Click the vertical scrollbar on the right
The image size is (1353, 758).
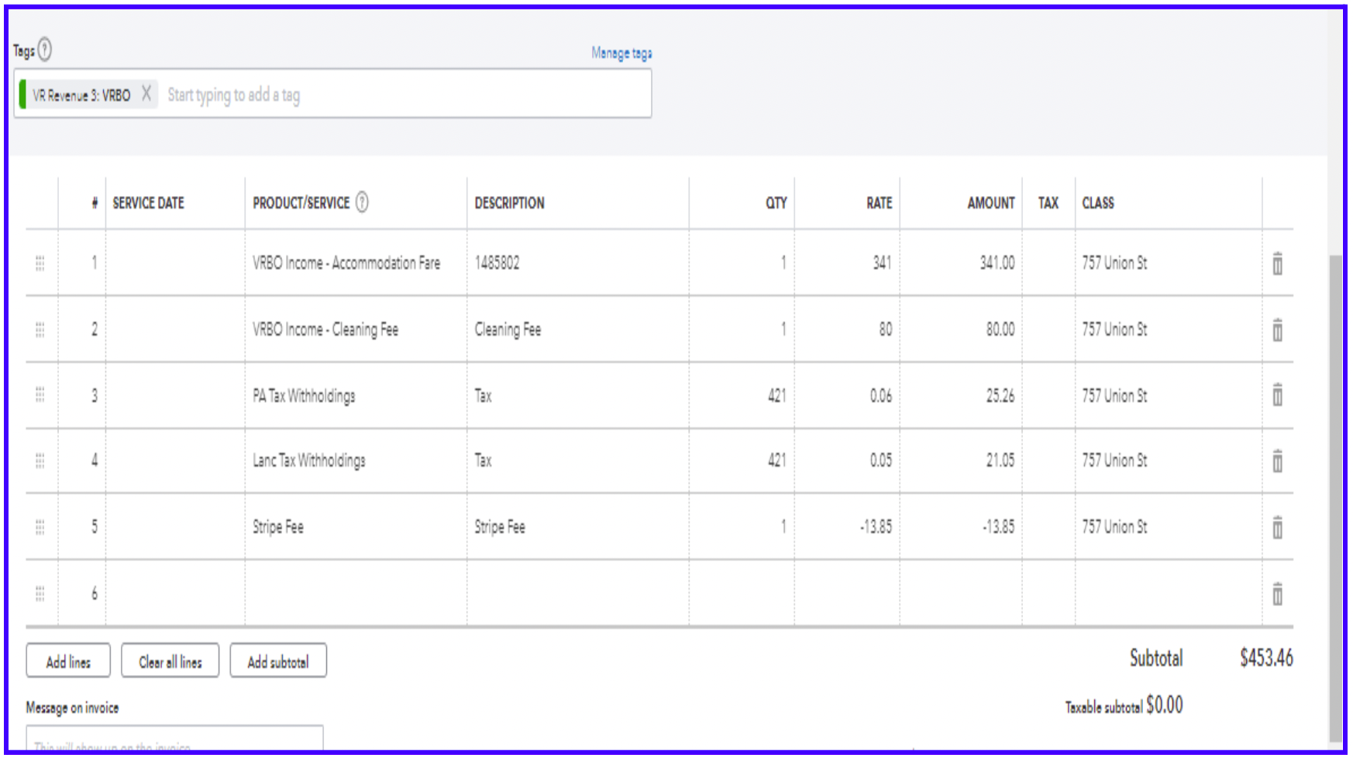click(x=1335, y=496)
